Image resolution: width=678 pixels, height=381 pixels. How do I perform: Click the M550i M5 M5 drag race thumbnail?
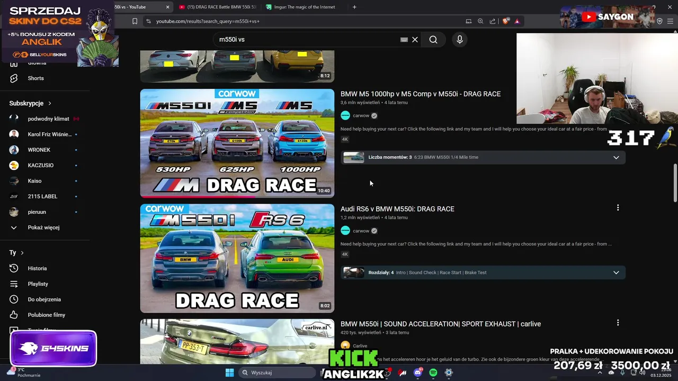237,143
